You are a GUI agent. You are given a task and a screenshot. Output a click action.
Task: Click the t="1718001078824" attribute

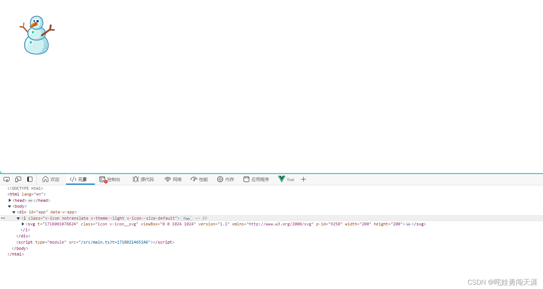click(58, 224)
